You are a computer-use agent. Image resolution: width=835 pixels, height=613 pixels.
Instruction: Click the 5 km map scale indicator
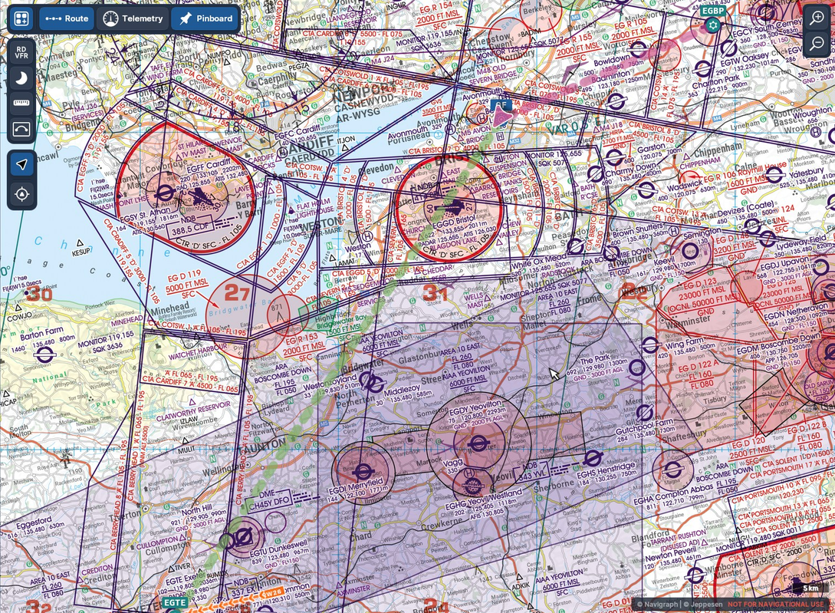810,588
